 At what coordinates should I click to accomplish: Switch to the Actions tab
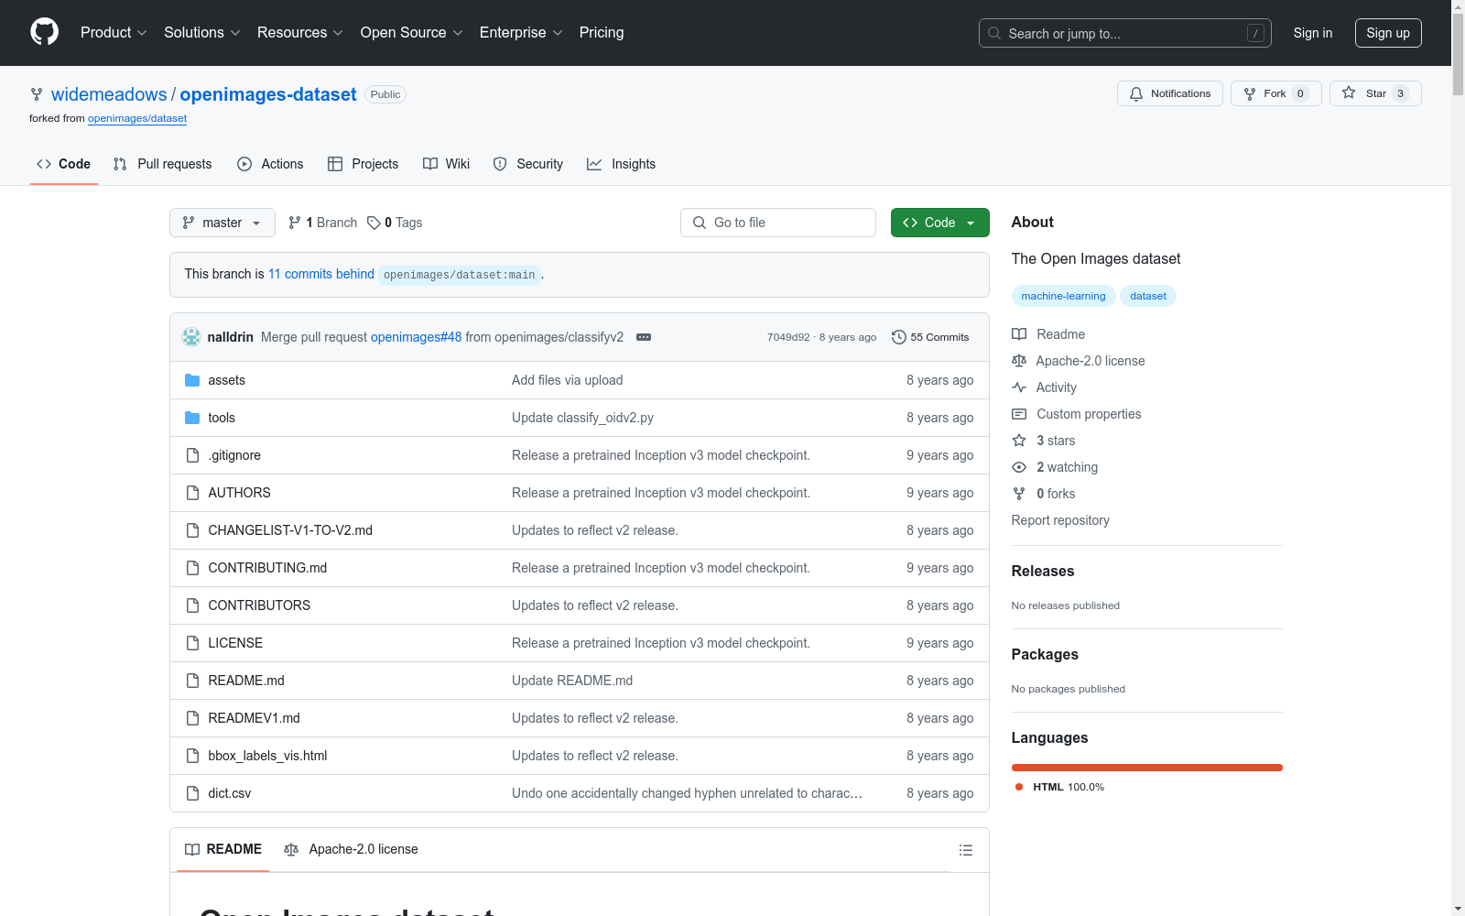270,164
